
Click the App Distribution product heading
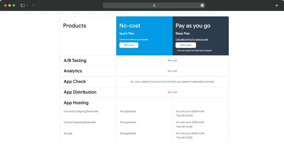point(80,92)
